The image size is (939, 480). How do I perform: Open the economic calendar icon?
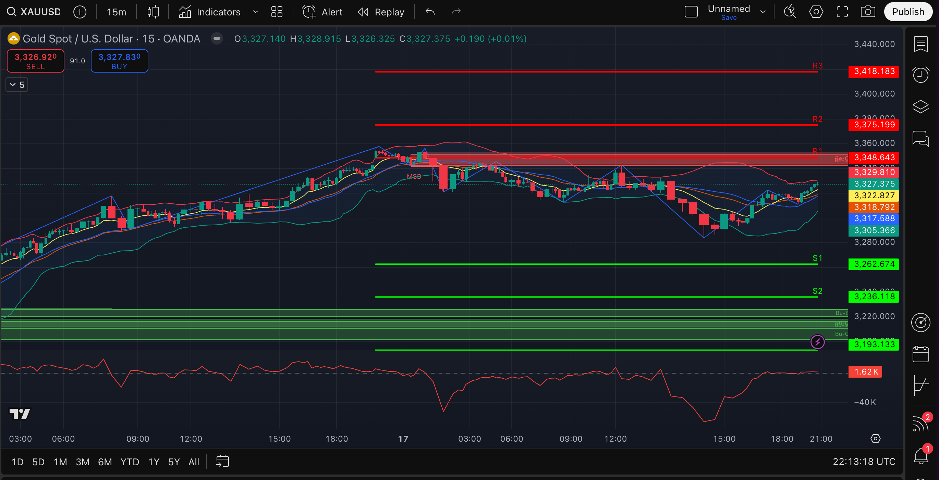[921, 354]
